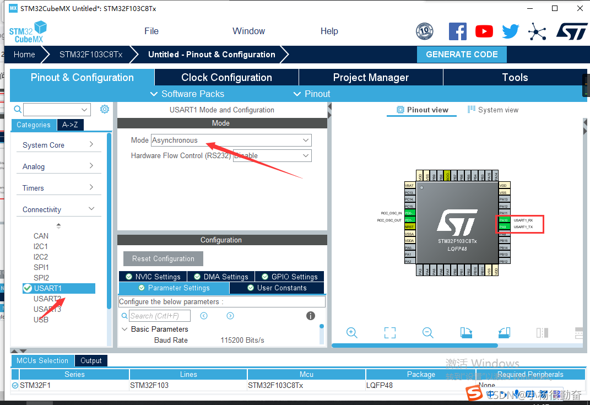The width and height of the screenshot is (590, 405).
Task: Open the category search combo box
Action: (57, 110)
